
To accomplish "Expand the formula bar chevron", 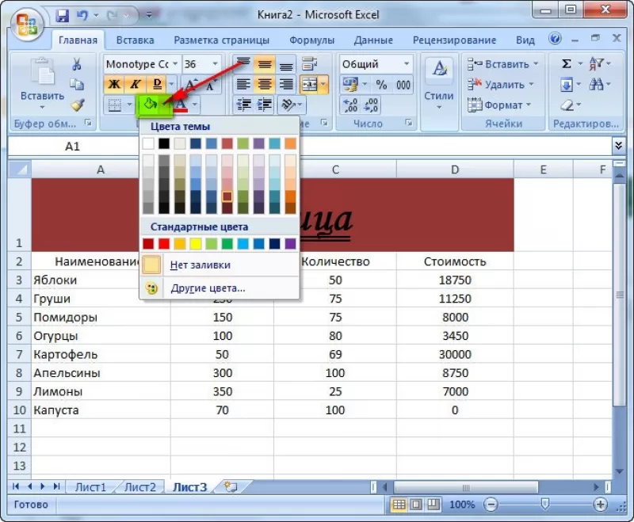I will click(618, 146).
